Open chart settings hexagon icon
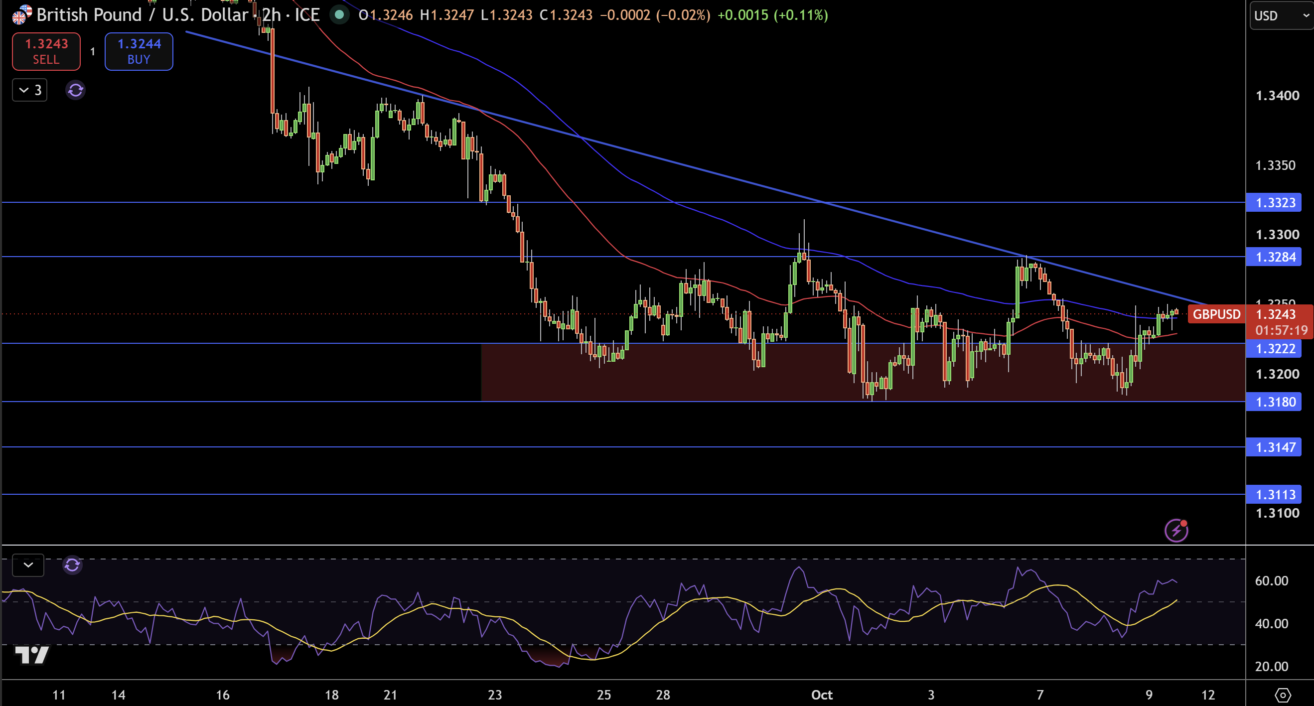 [x=1283, y=695]
